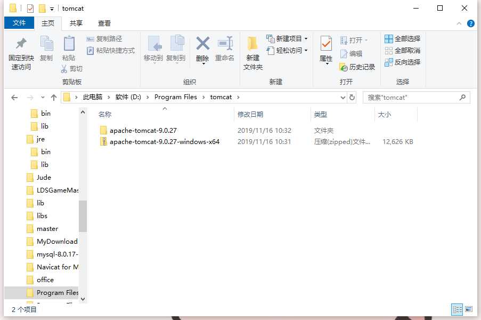Expand the chevron after tomcat in address bar
481x320 pixels.
[238, 98]
